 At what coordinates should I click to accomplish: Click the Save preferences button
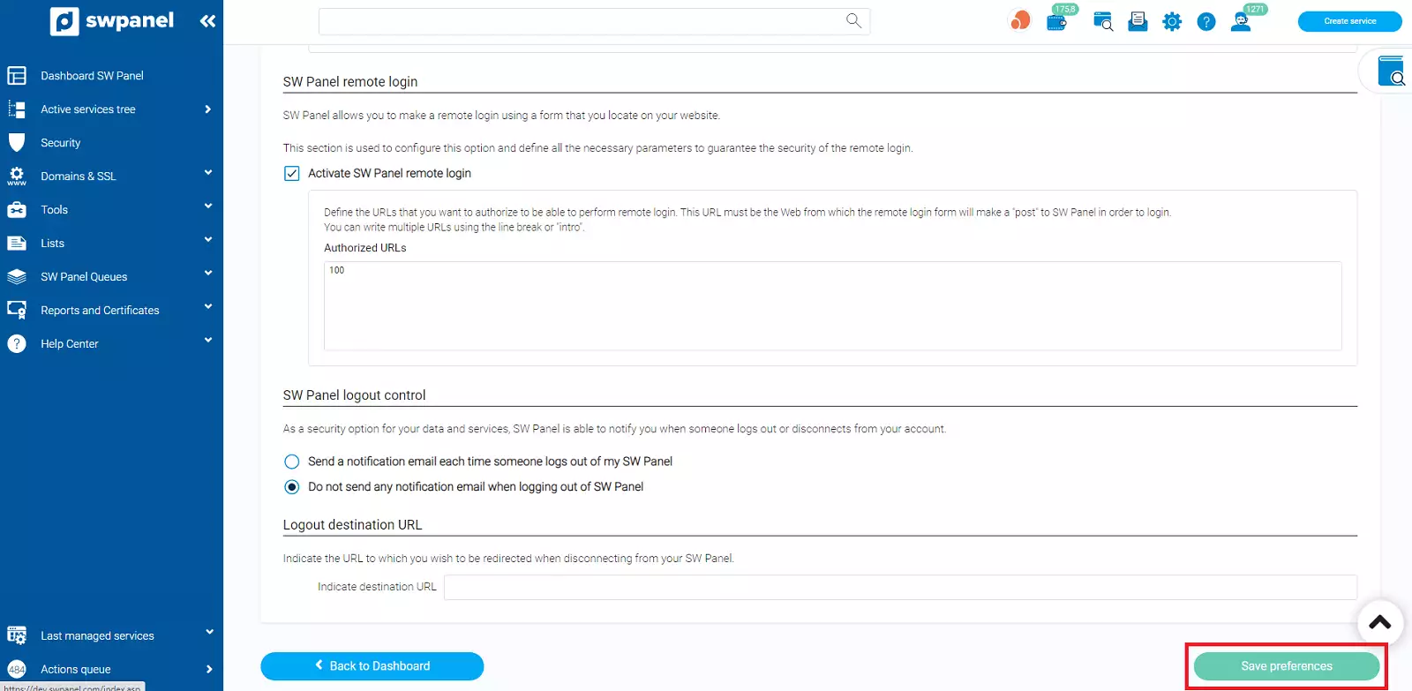click(x=1286, y=666)
